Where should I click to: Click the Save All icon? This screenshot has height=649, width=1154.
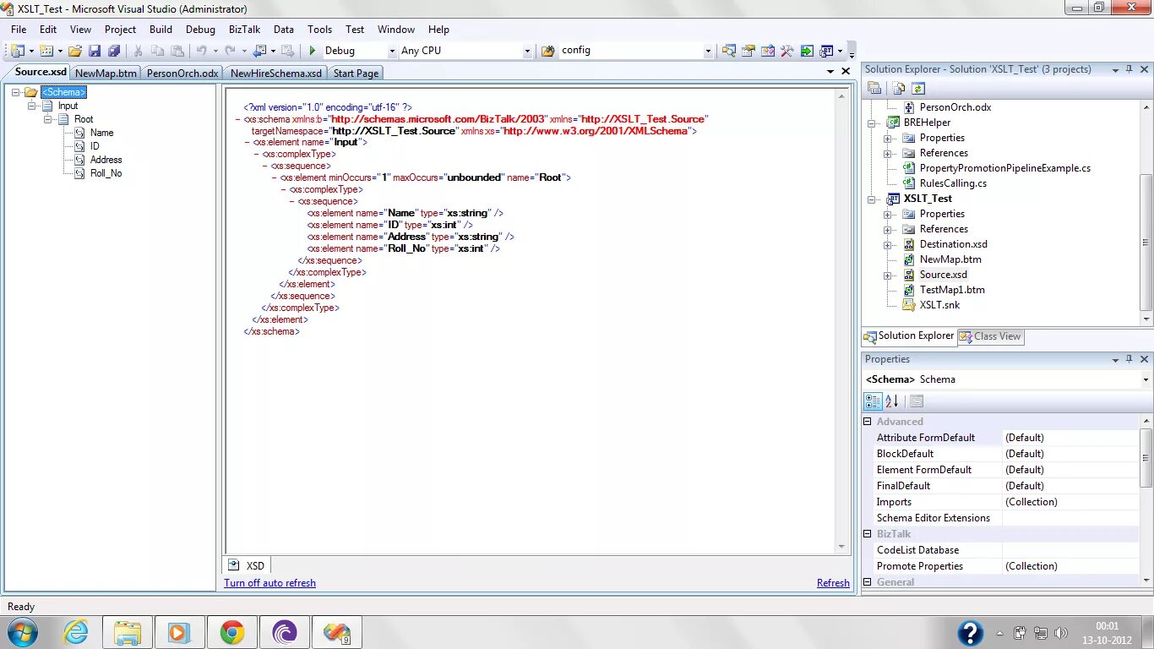(x=114, y=51)
